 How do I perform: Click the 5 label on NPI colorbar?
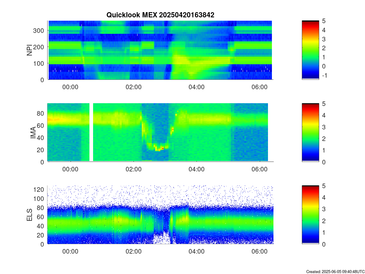[324, 21]
